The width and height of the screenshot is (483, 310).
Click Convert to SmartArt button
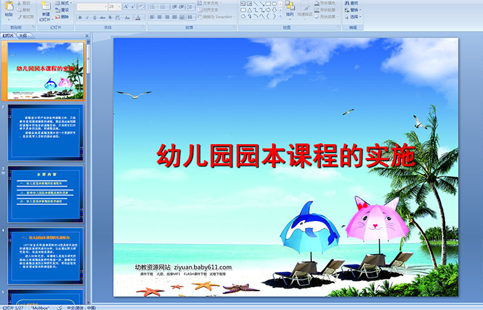click(x=216, y=17)
